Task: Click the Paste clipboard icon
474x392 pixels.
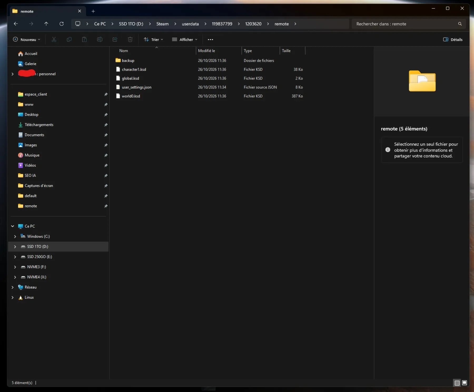Action: point(84,39)
